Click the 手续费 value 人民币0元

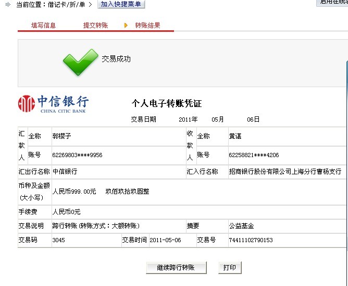pos(66,212)
